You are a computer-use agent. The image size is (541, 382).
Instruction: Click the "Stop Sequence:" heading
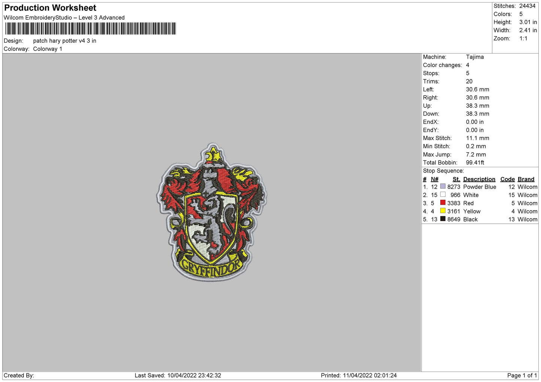443,171
